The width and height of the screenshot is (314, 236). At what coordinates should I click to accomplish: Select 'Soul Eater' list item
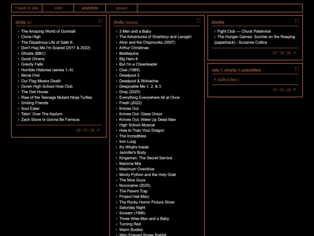tap(30, 108)
